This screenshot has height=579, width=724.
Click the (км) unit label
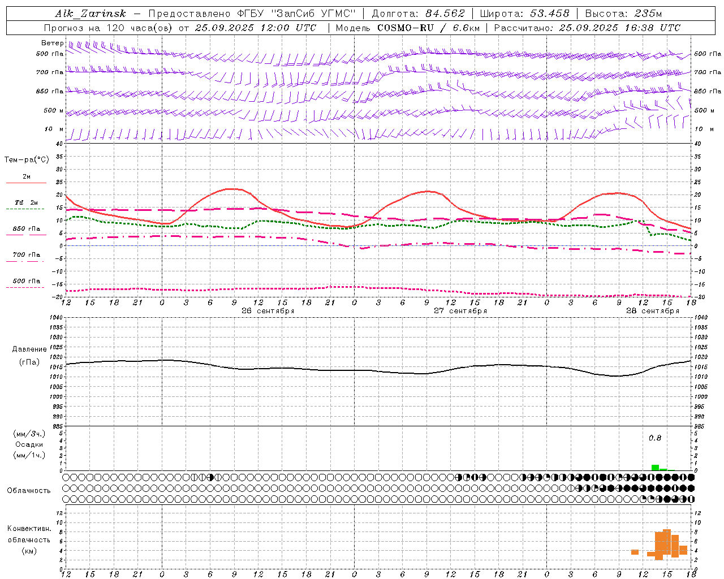[x=29, y=551]
